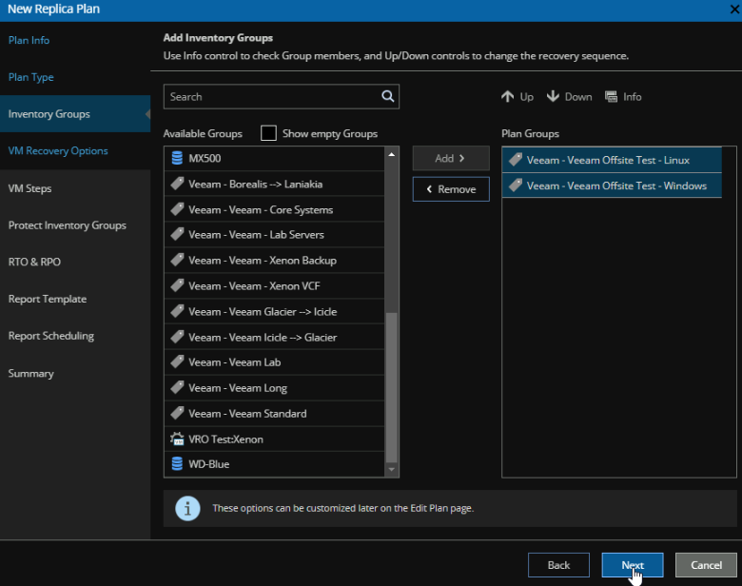This screenshot has height=586, width=742.
Task: Click tag icon beside Xenon VCF
Action: pyautogui.click(x=177, y=285)
